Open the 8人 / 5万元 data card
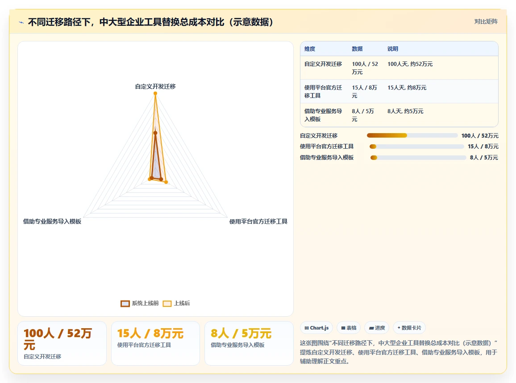The image size is (516, 383). [249, 343]
